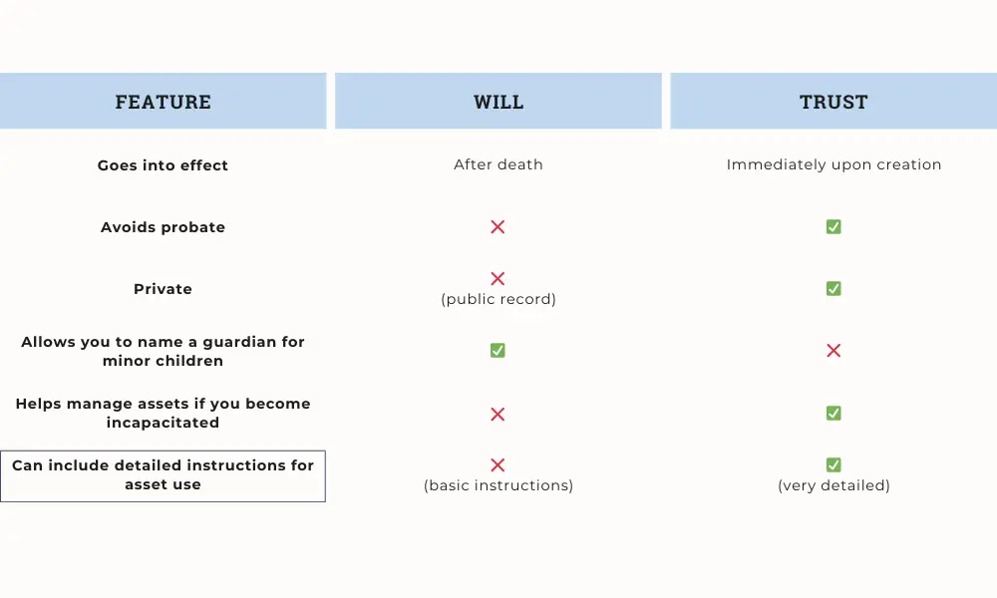This screenshot has height=598, width=997.
Task: Click the guardian for minor children label
Action: (163, 351)
